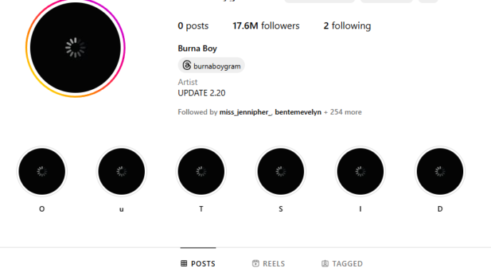Image resolution: width=491 pixels, height=276 pixels.
Task: Open the burnaboygram Threads profile link
Action: (x=211, y=66)
